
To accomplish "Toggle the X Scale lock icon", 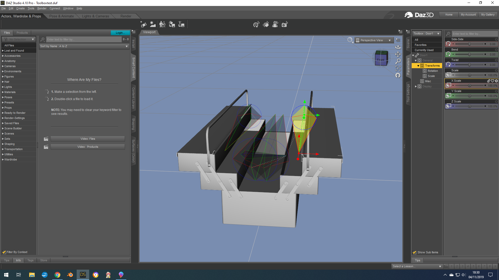I will click(x=489, y=81).
